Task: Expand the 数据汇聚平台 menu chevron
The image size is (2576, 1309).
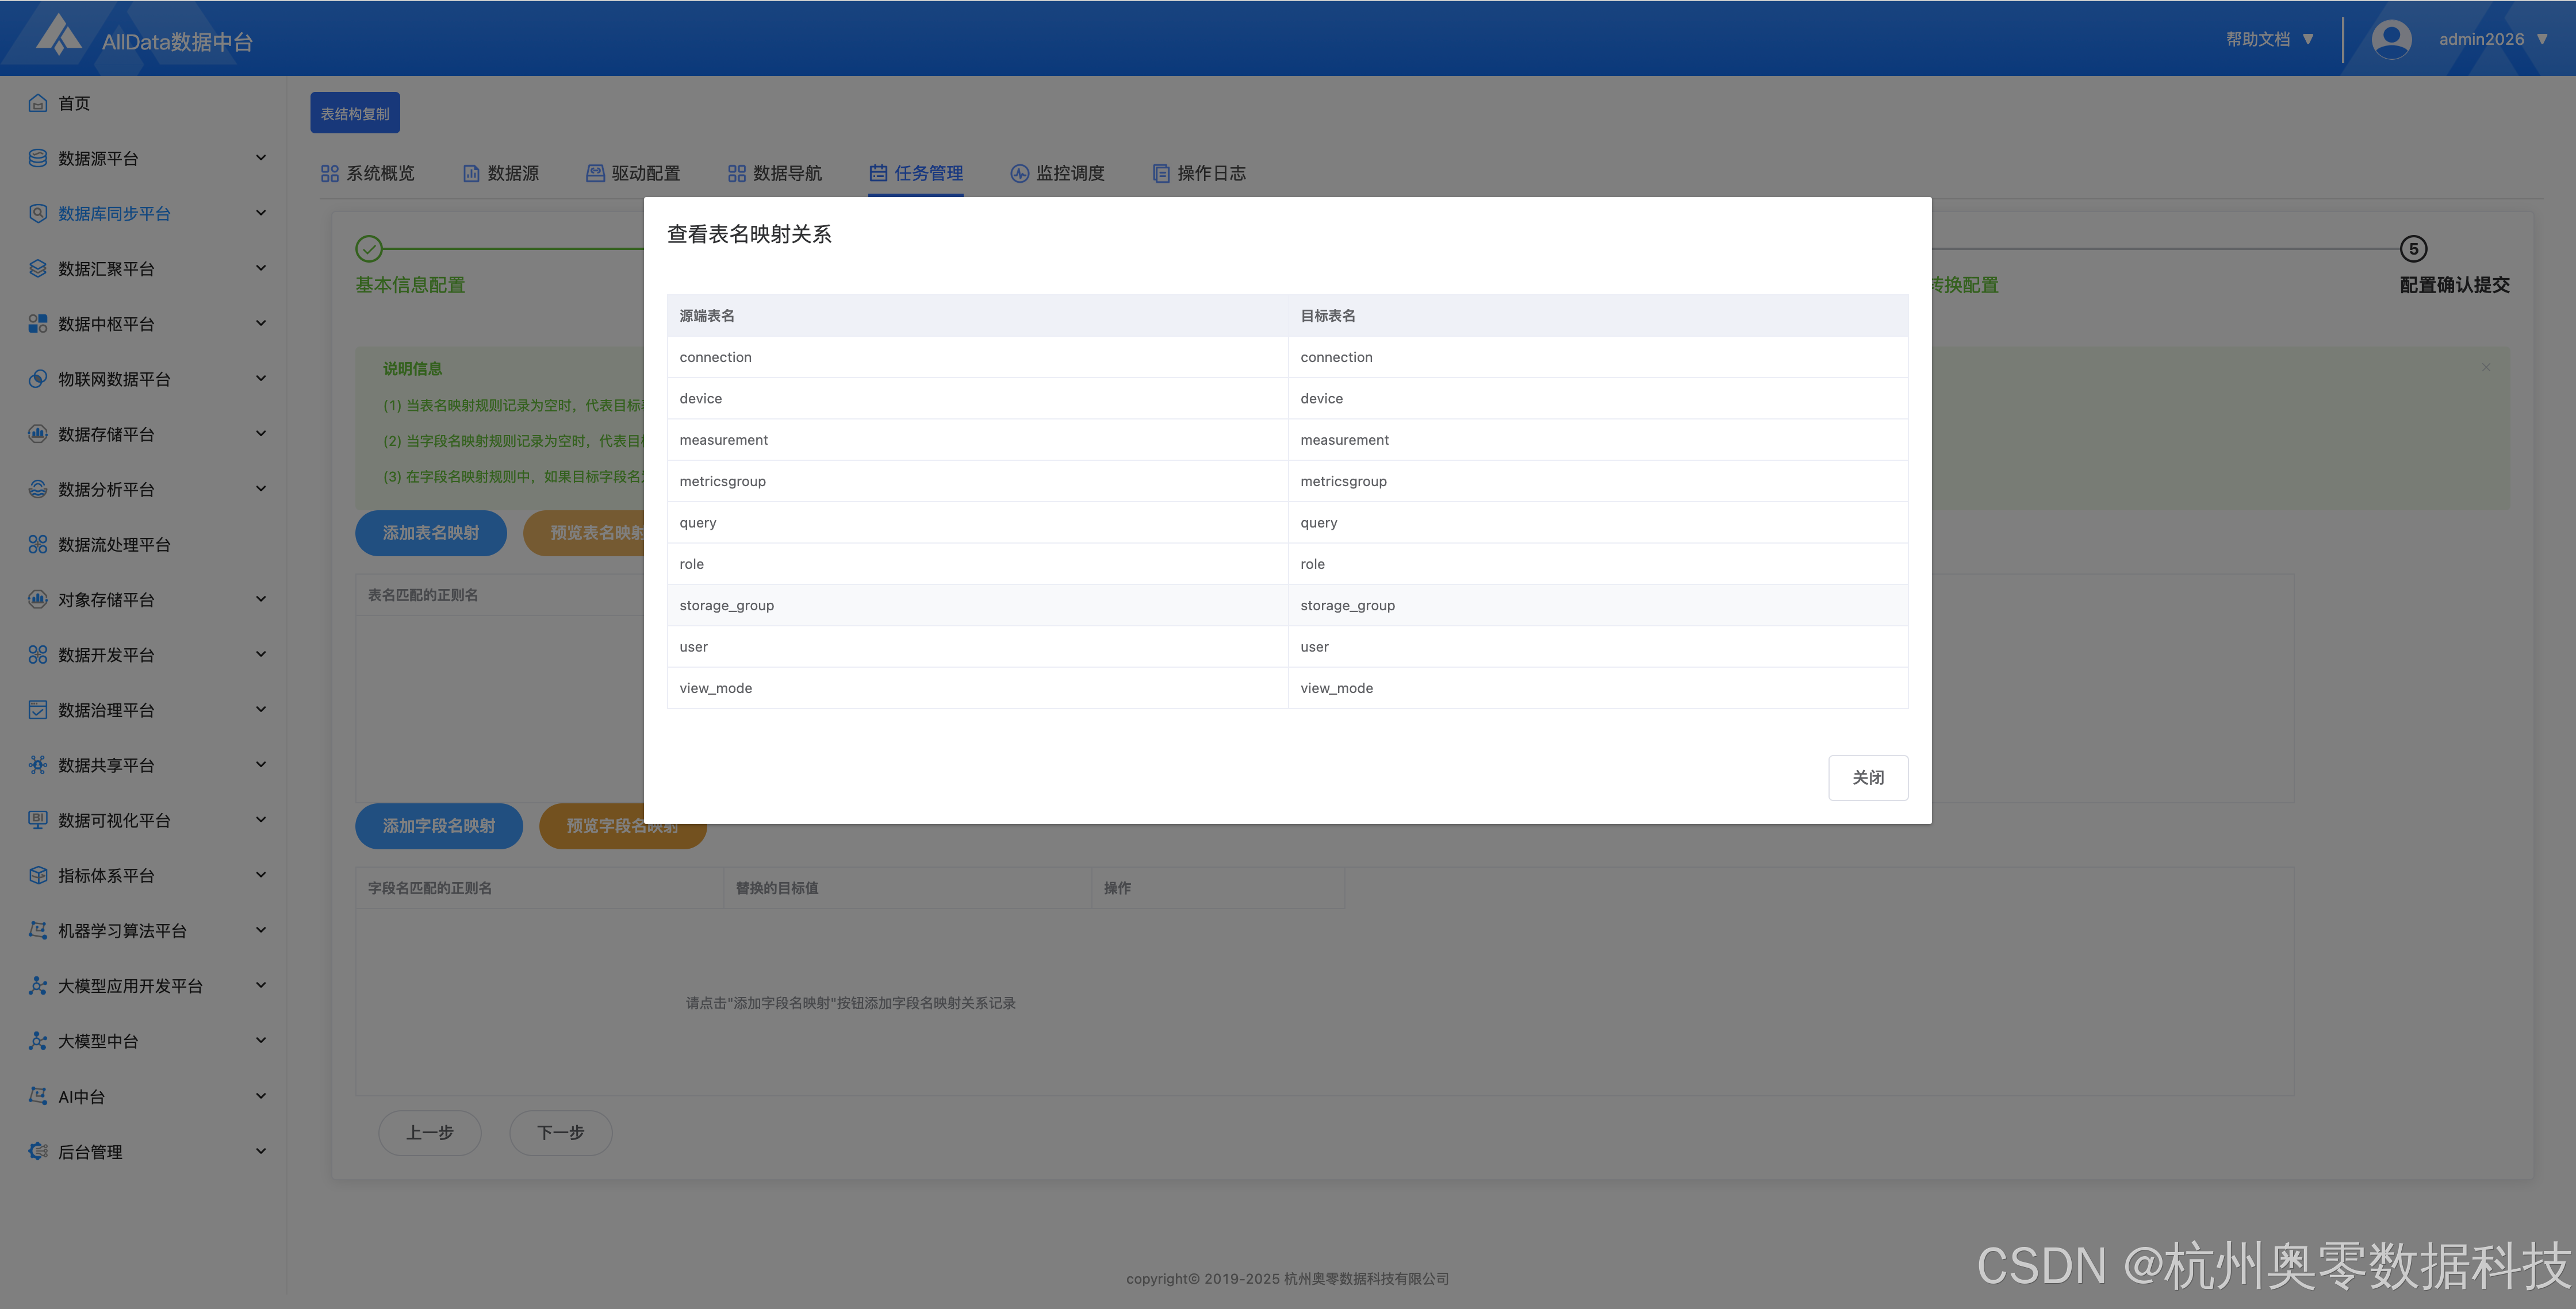Action: point(261,268)
